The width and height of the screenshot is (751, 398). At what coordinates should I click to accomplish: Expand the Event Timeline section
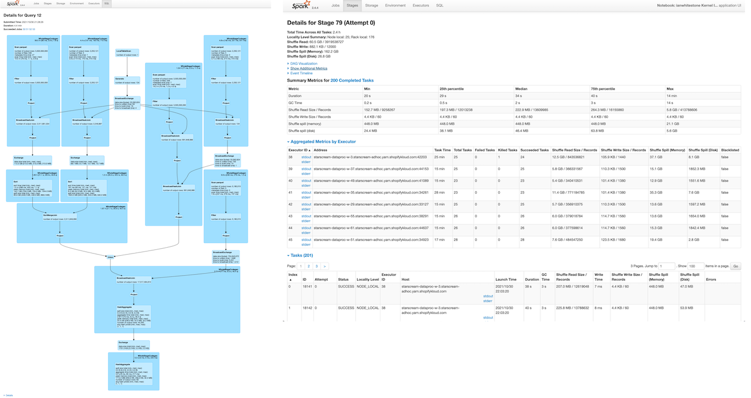[x=301, y=73]
